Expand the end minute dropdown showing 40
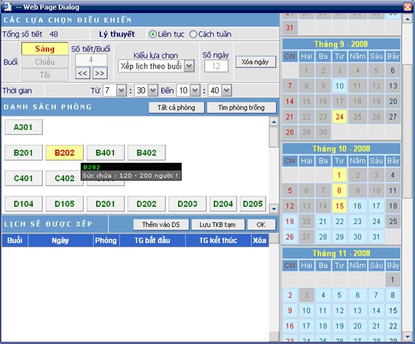Image resolution: width=415 pixels, height=344 pixels. tap(226, 91)
